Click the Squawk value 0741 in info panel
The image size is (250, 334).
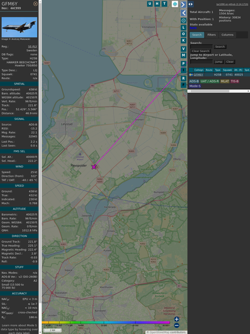click(33, 74)
